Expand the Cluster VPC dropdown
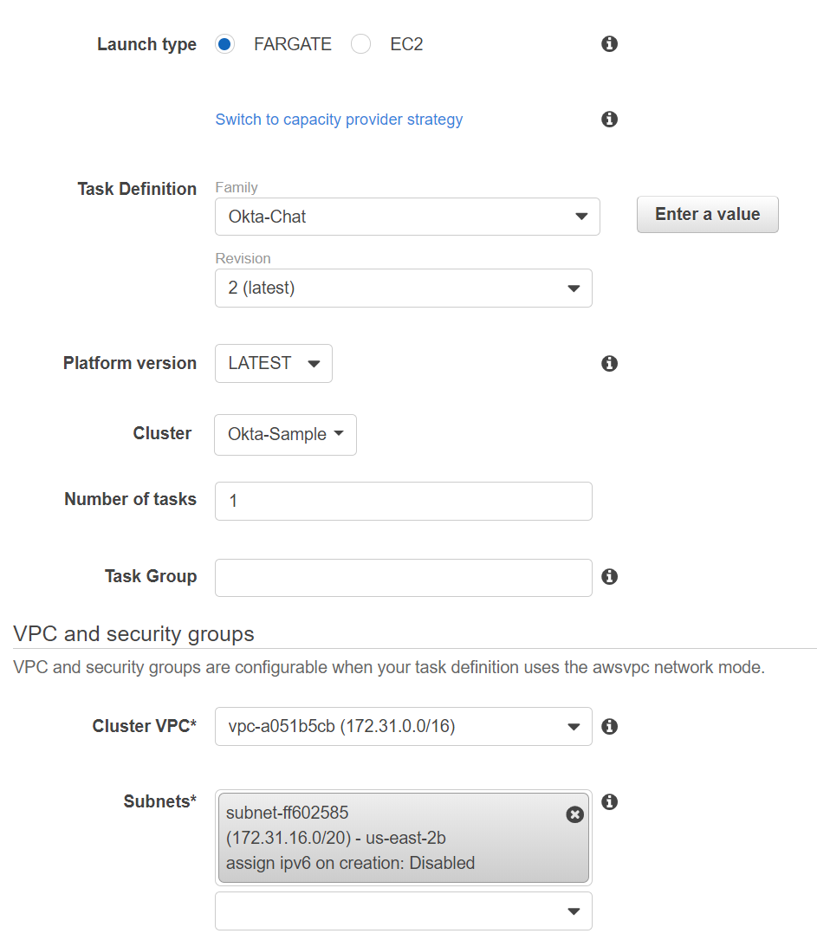The height and width of the screenshot is (940, 817). pyautogui.click(x=403, y=727)
